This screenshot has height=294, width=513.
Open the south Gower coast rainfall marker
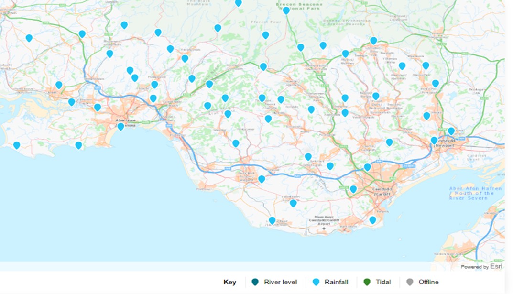pos(78,145)
